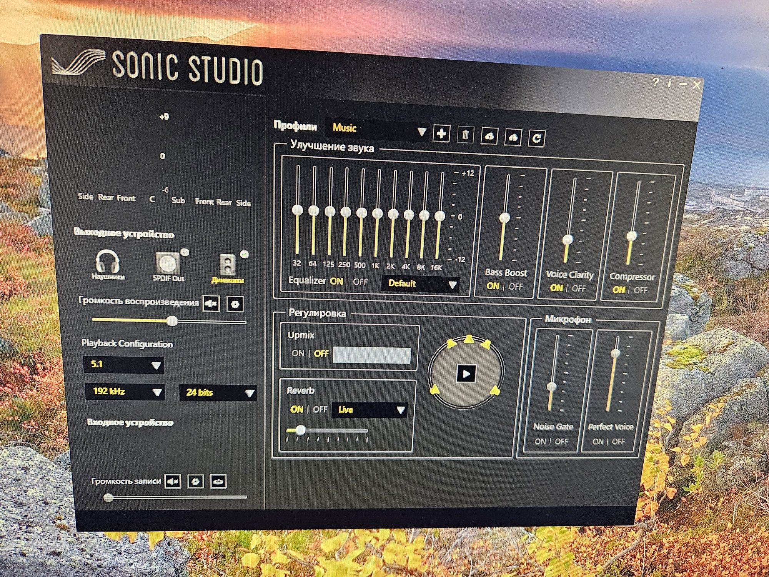Open the 192 kHz sample rate dropdown

(125, 392)
